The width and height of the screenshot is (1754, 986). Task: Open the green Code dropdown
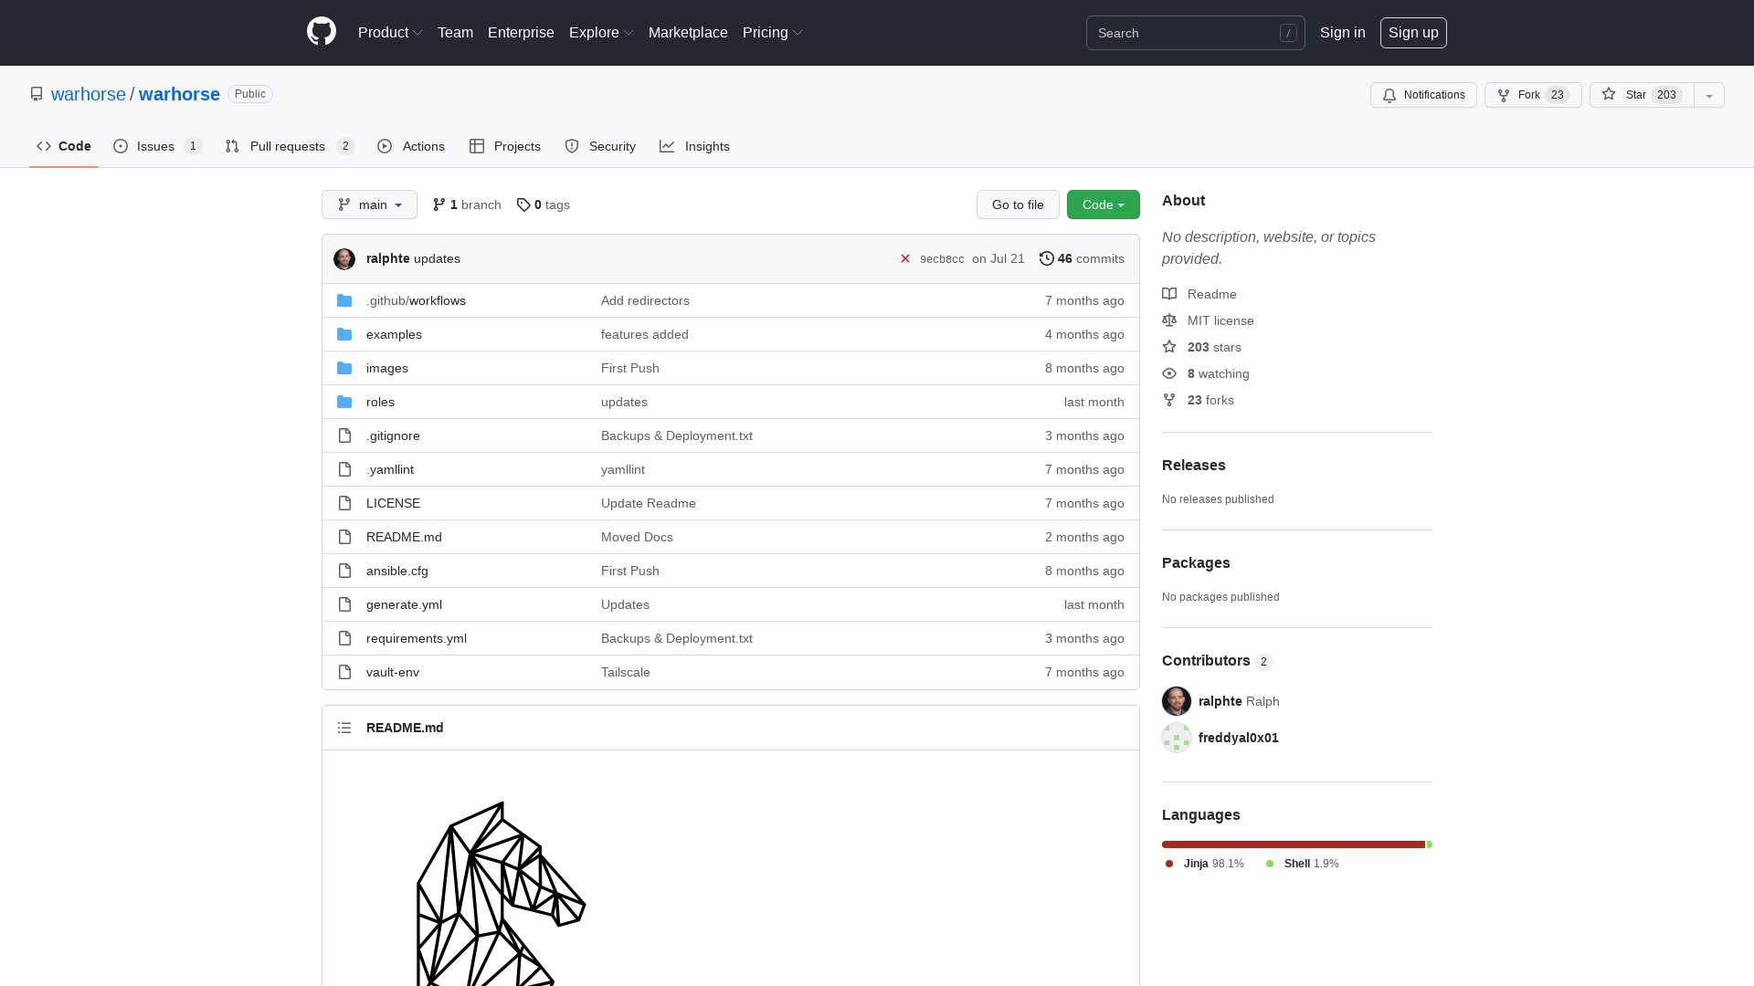pyautogui.click(x=1104, y=205)
